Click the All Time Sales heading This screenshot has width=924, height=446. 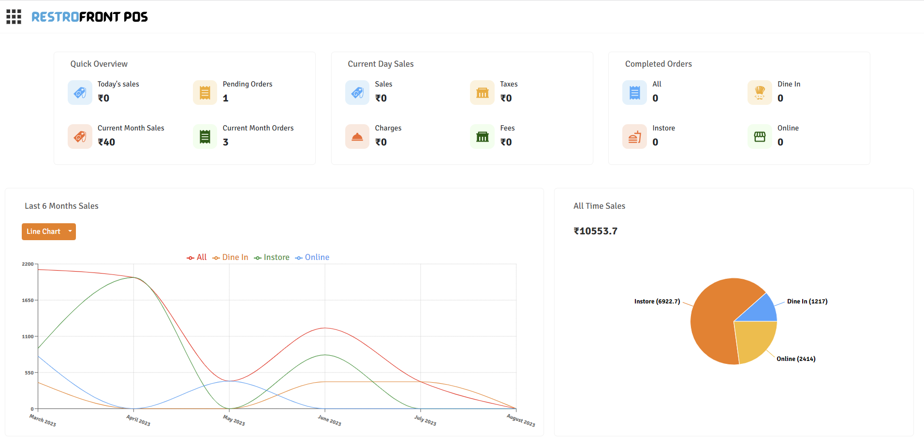[x=599, y=206]
